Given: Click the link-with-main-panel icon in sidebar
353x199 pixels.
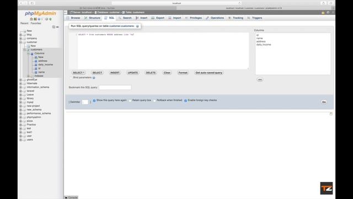Looking at the screenshot, I should click(x=57, y=27).
